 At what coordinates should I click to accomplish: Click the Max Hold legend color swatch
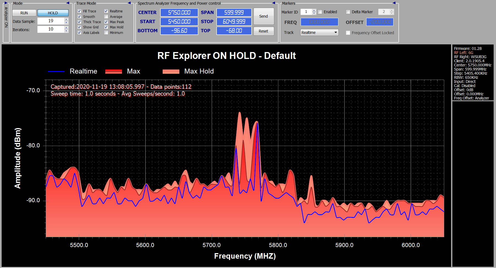click(x=171, y=71)
